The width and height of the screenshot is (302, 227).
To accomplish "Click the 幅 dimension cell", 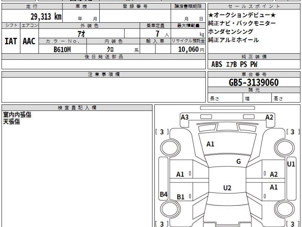I will (258, 98).
